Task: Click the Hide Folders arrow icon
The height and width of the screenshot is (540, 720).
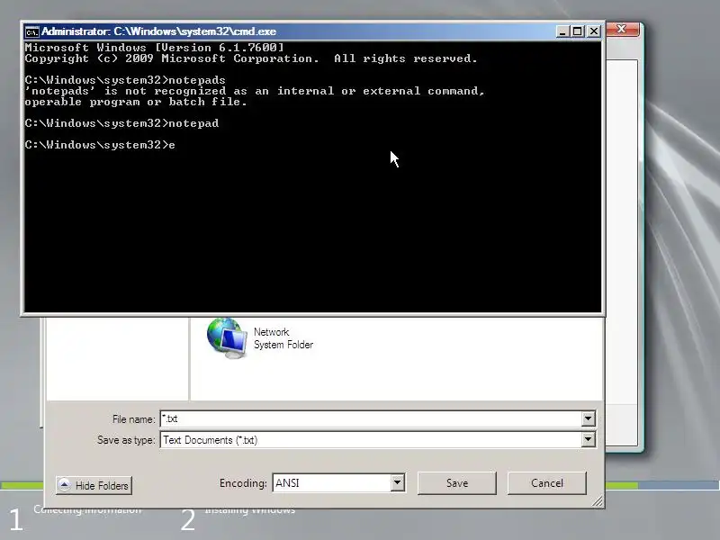Action: [x=64, y=485]
